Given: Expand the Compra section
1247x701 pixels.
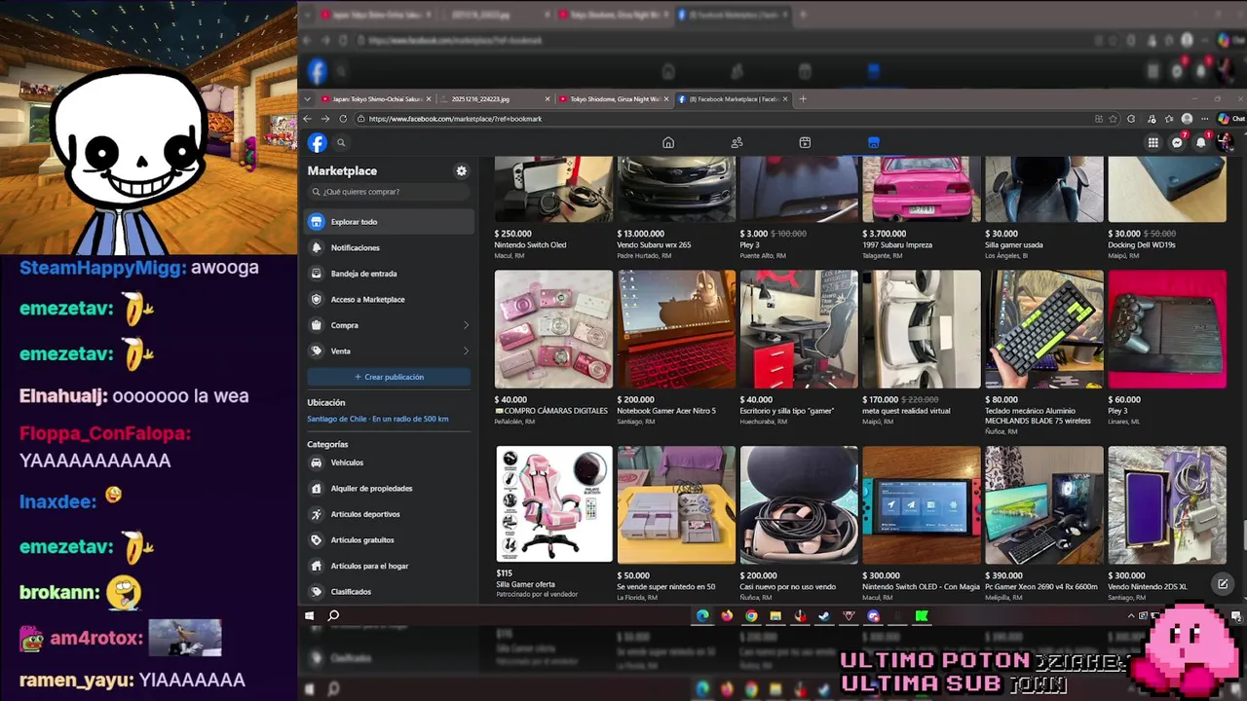Looking at the screenshot, I should point(390,325).
